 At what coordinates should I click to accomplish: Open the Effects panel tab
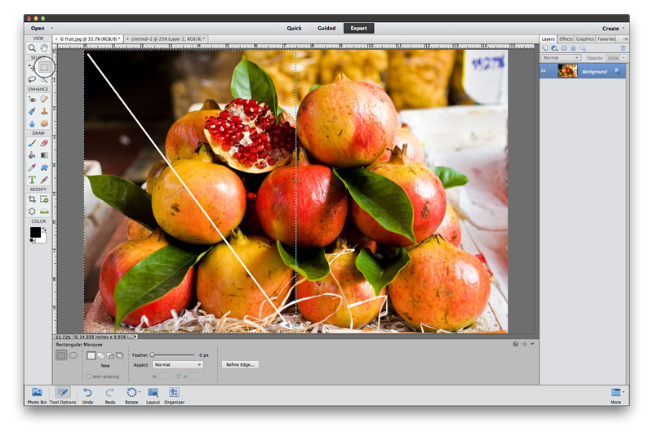pyautogui.click(x=566, y=38)
